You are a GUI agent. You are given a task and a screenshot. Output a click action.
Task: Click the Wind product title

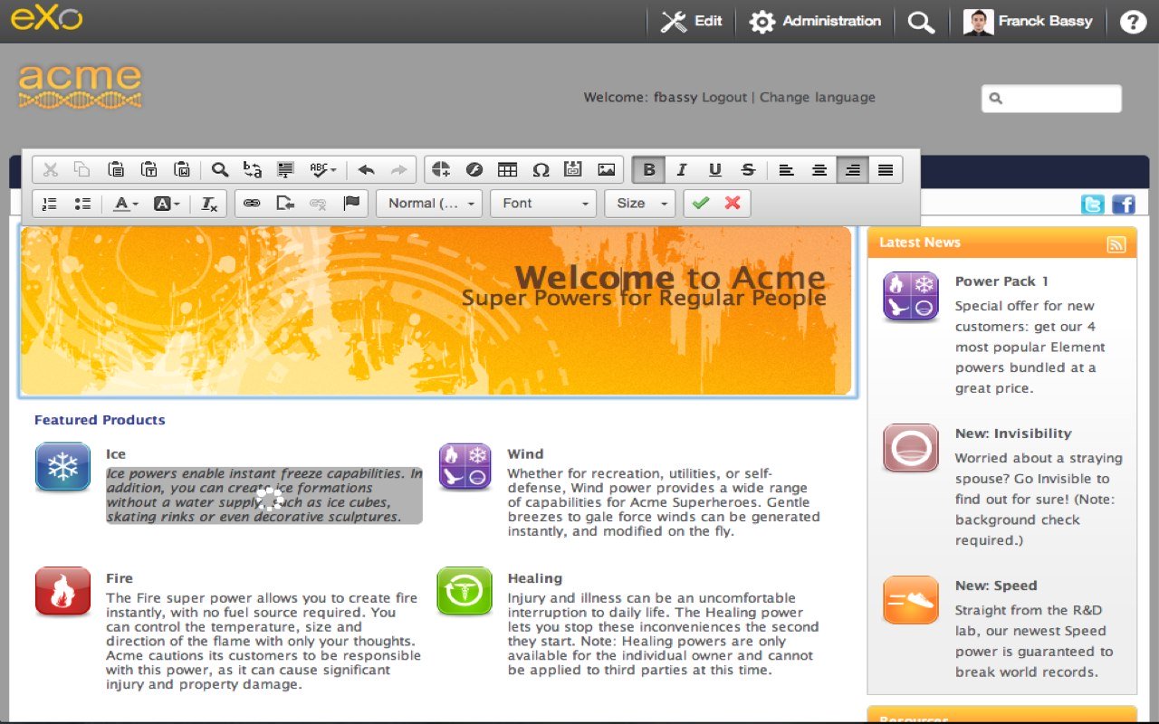(525, 454)
